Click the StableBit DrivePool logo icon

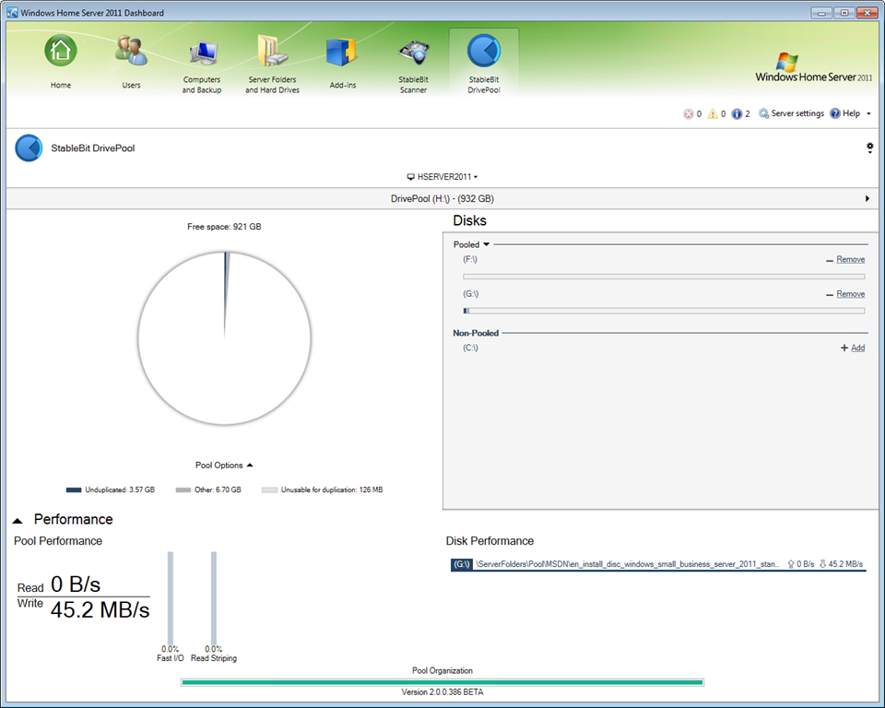click(x=29, y=147)
